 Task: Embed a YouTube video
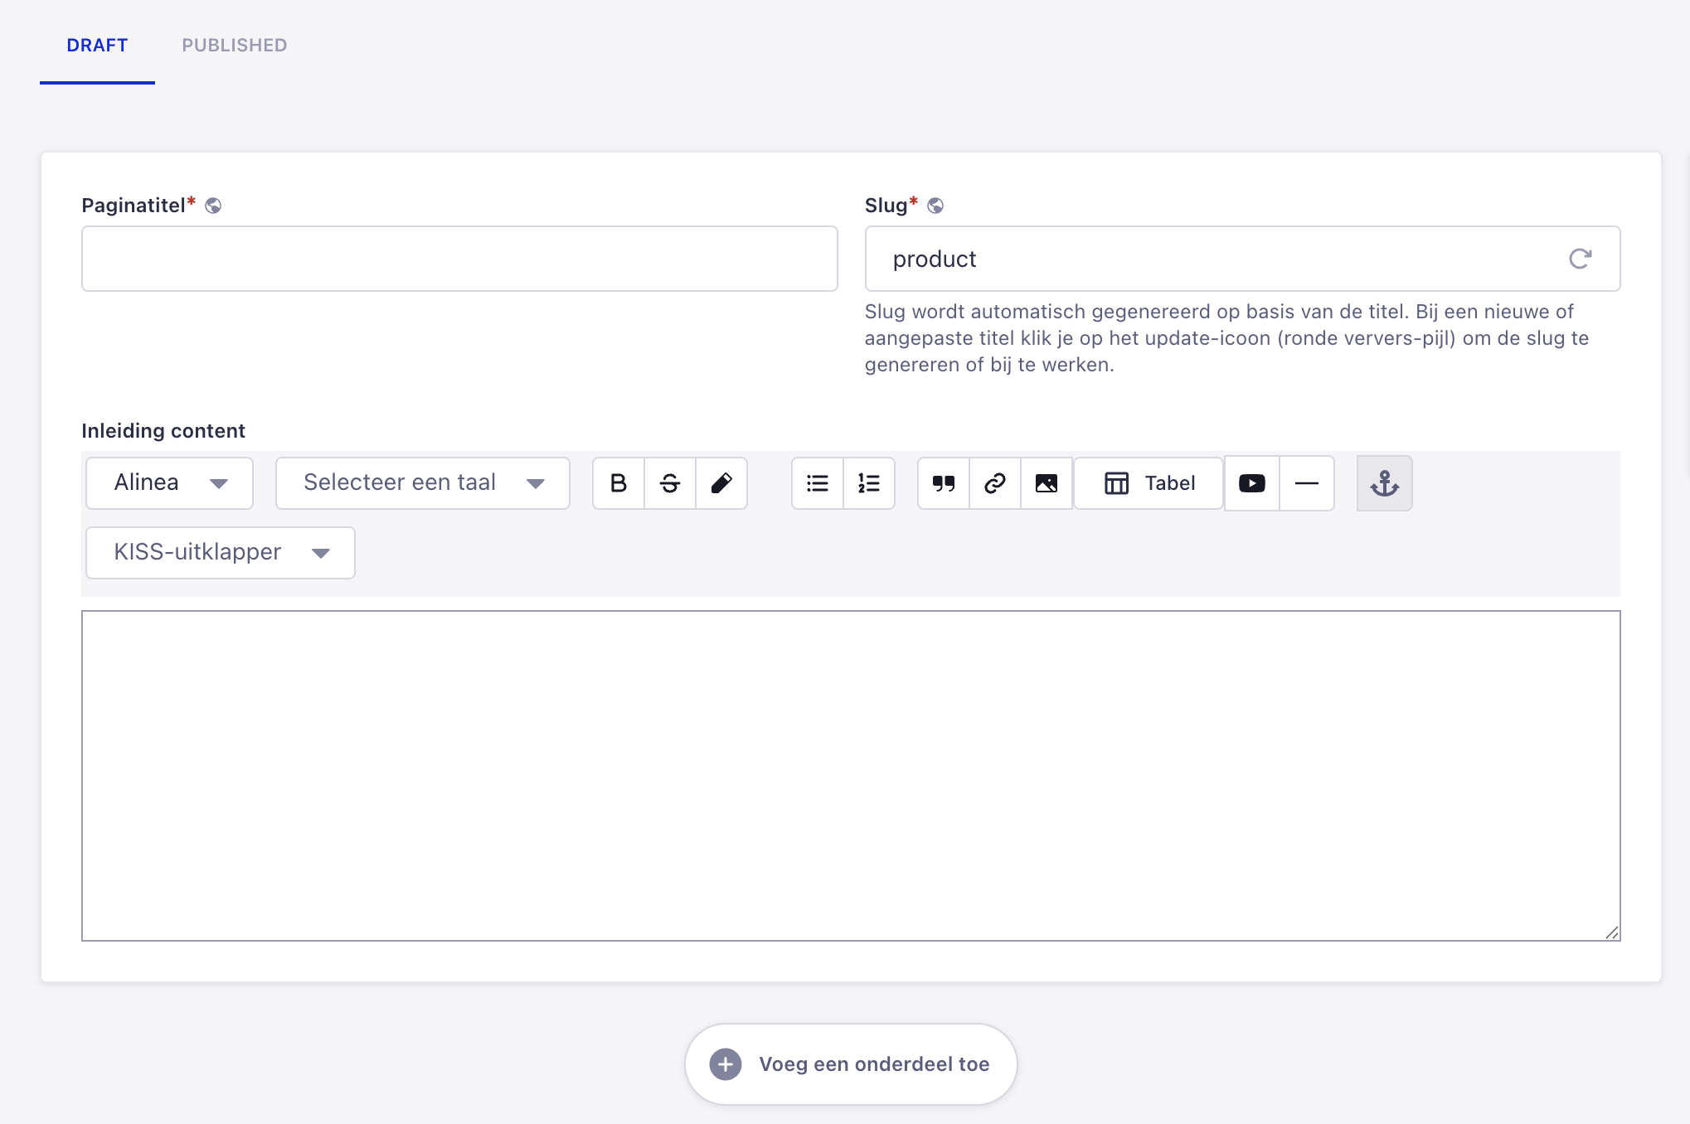coord(1252,483)
